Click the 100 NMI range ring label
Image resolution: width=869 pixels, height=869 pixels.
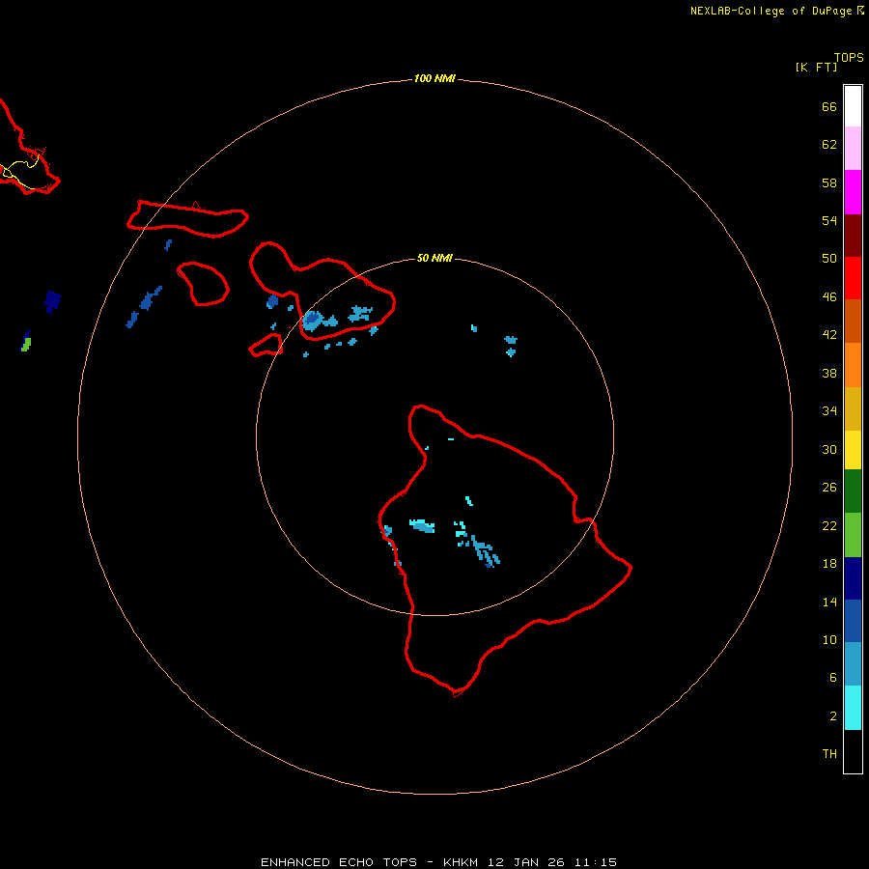434,79
